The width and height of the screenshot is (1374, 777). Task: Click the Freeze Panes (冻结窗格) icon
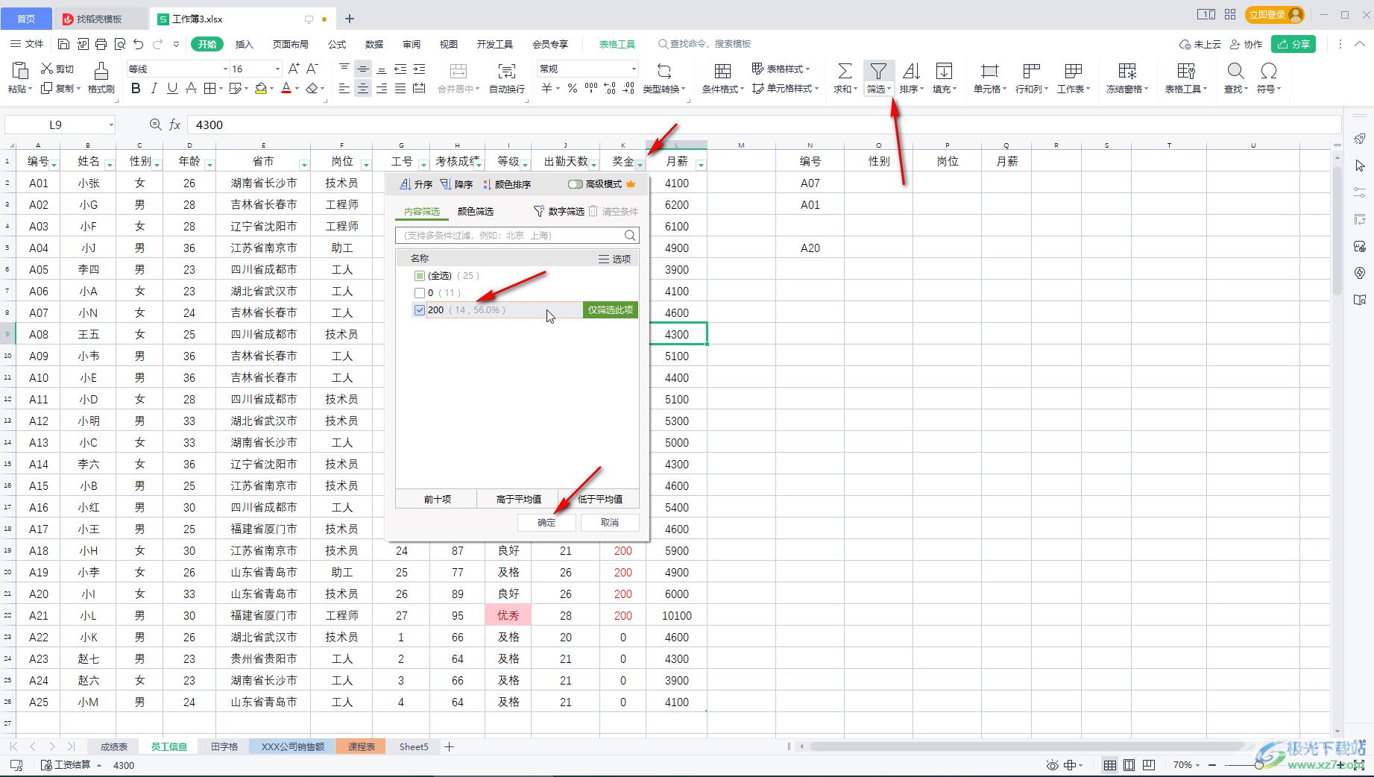coord(1127,70)
